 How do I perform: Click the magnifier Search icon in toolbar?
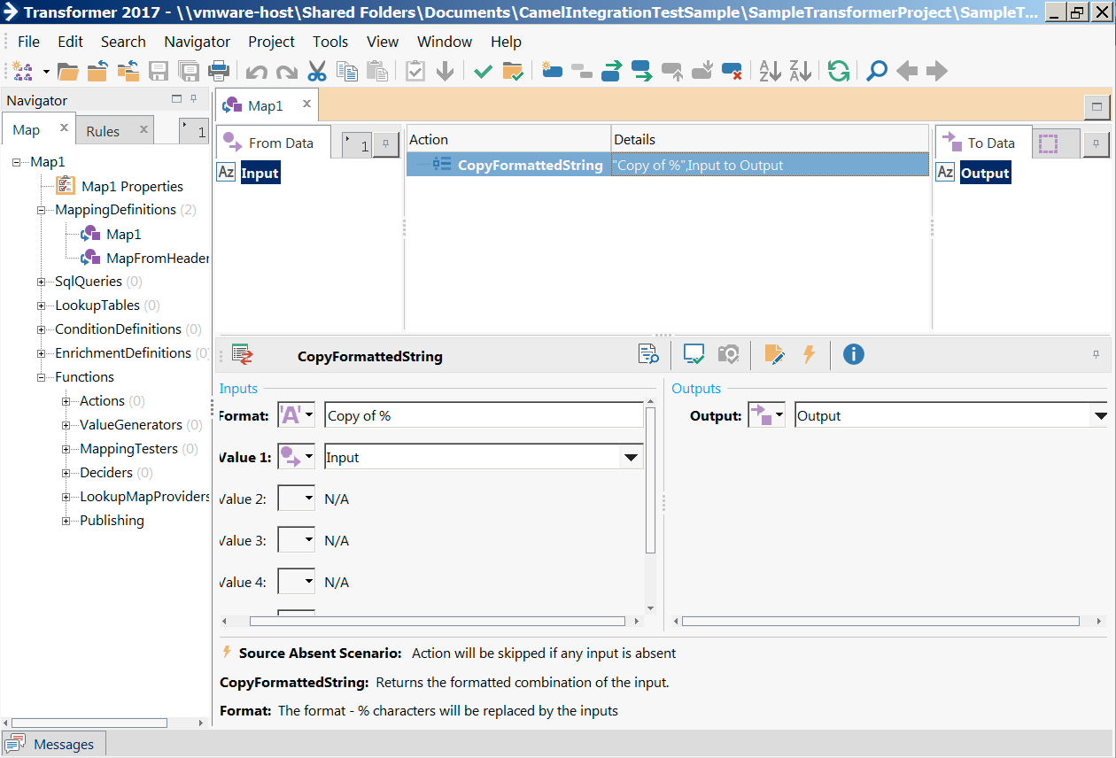pos(876,72)
